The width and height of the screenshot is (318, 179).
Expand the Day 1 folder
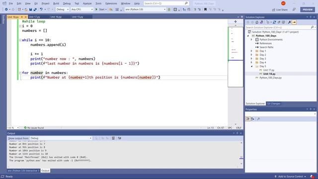coord(251,51)
